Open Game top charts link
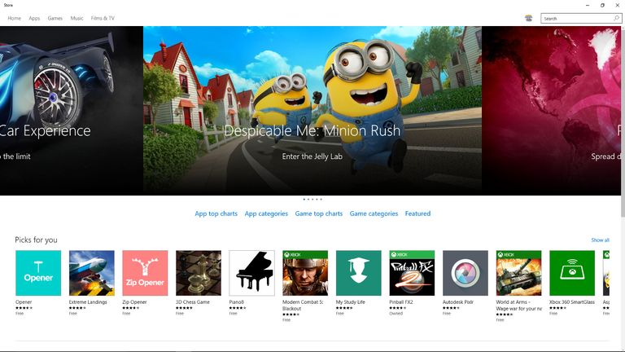The width and height of the screenshot is (625, 352). [x=319, y=213]
